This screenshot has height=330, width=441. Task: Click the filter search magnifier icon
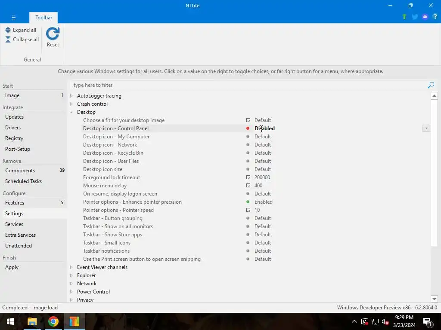431,85
